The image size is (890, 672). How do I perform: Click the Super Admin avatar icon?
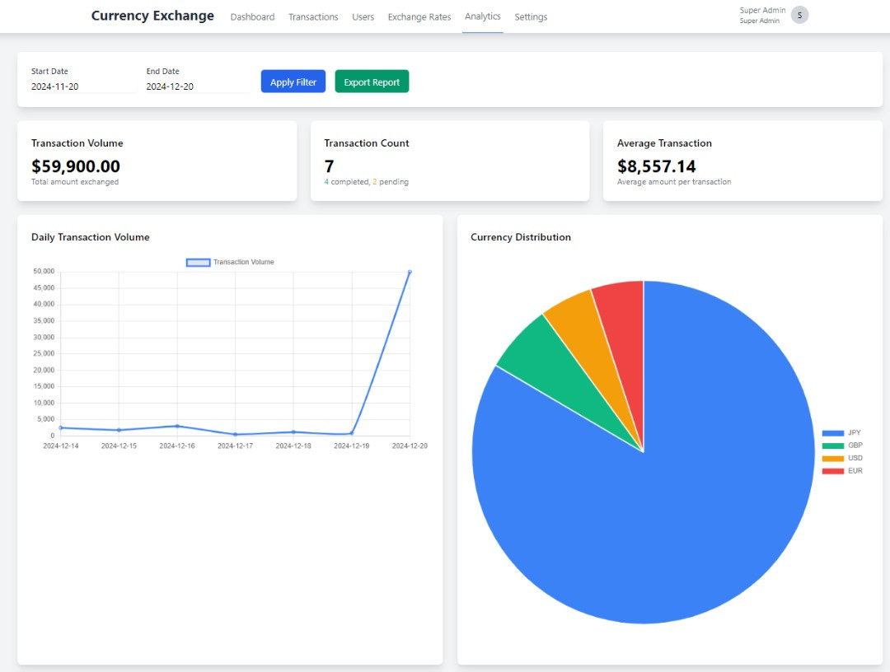point(799,15)
